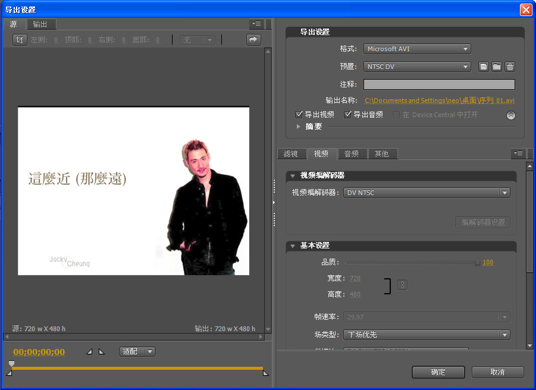Screen dimensions: 536x390
Task: Close the 导出设置 dialog window
Action: pos(526,10)
